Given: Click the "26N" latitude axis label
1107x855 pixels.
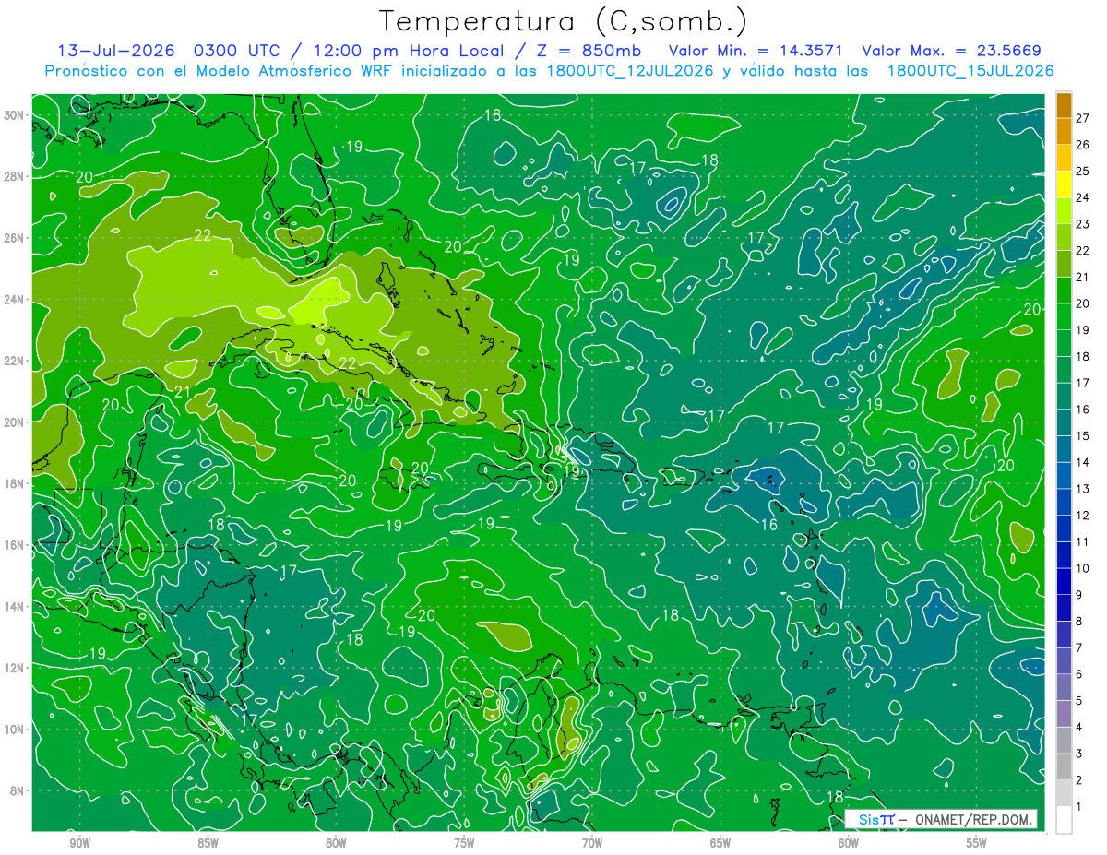Looking at the screenshot, I should (x=15, y=238).
